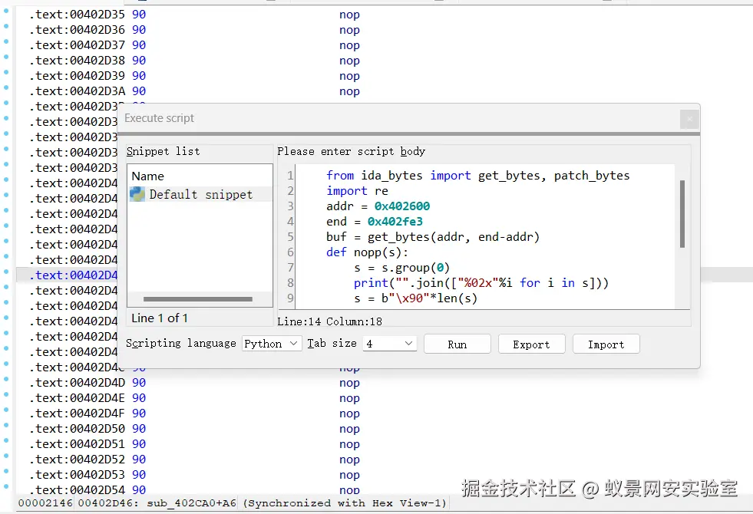Close the Execute script dialog

[x=689, y=119]
